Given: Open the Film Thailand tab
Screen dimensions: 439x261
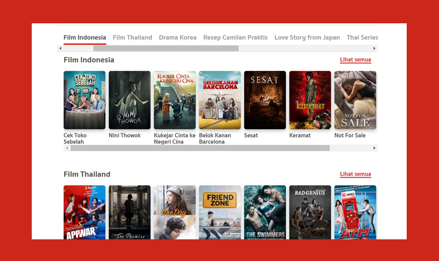Looking at the screenshot, I should (x=133, y=37).
